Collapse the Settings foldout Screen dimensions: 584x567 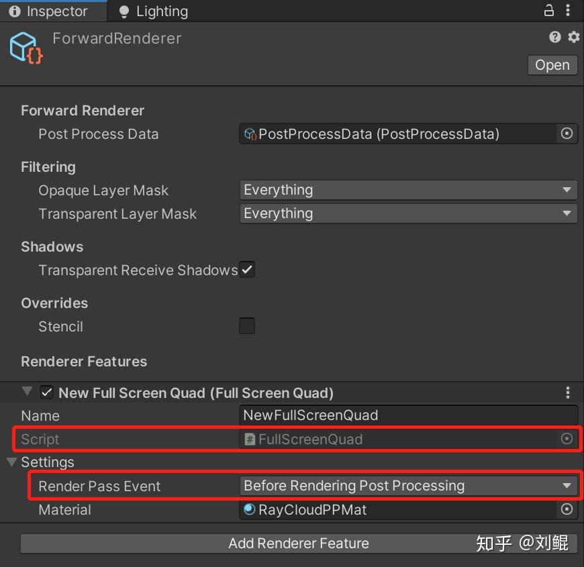click(11, 462)
